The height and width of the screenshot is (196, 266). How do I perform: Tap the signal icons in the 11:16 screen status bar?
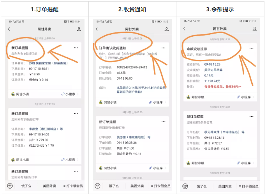coord(192,21)
